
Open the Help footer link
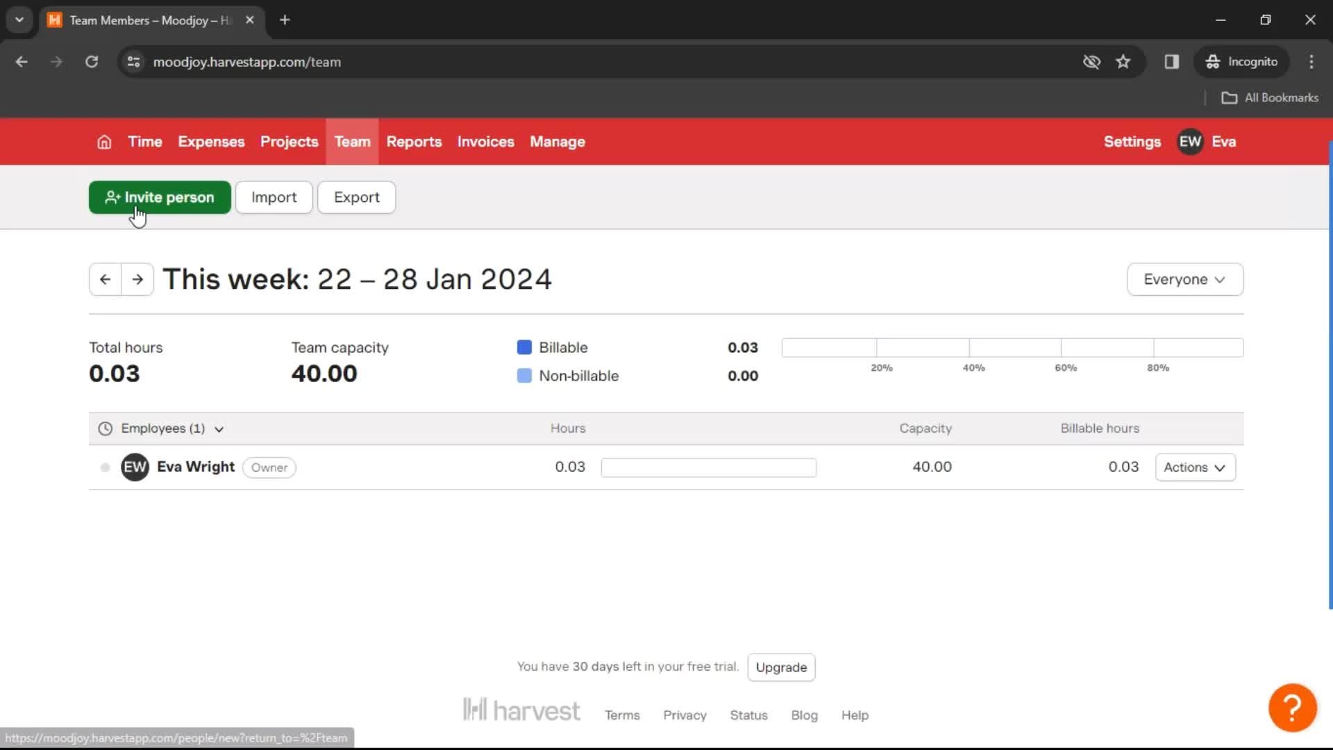click(855, 715)
